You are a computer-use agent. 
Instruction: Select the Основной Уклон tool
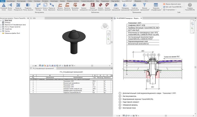tap(4, 7)
